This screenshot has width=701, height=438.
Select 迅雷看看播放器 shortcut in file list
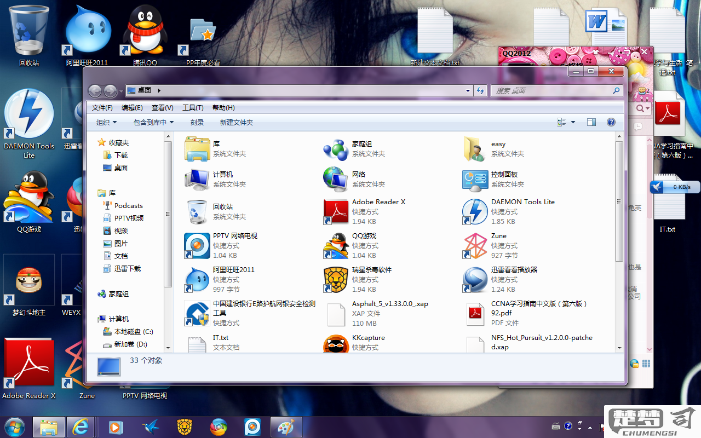coord(500,280)
